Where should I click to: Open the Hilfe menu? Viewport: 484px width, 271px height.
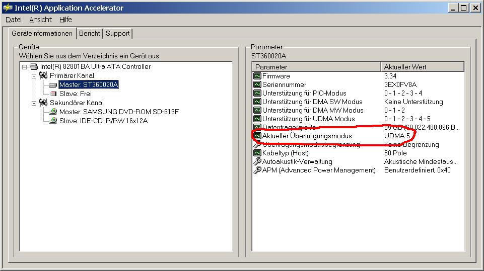pos(65,20)
